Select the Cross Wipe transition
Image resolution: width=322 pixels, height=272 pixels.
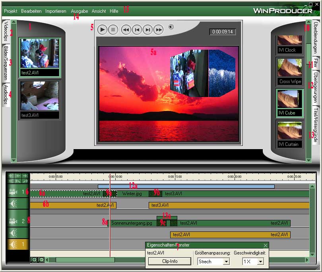tap(290, 72)
